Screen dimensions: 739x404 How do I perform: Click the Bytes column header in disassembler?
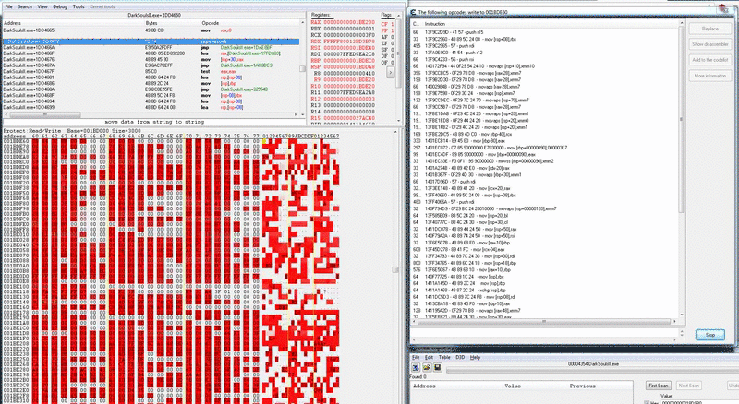pos(151,23)
